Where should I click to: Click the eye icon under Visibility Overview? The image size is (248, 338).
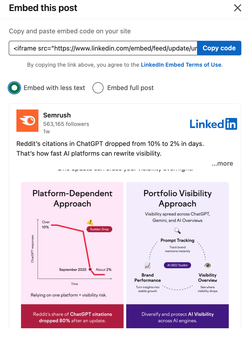(207, 265)
